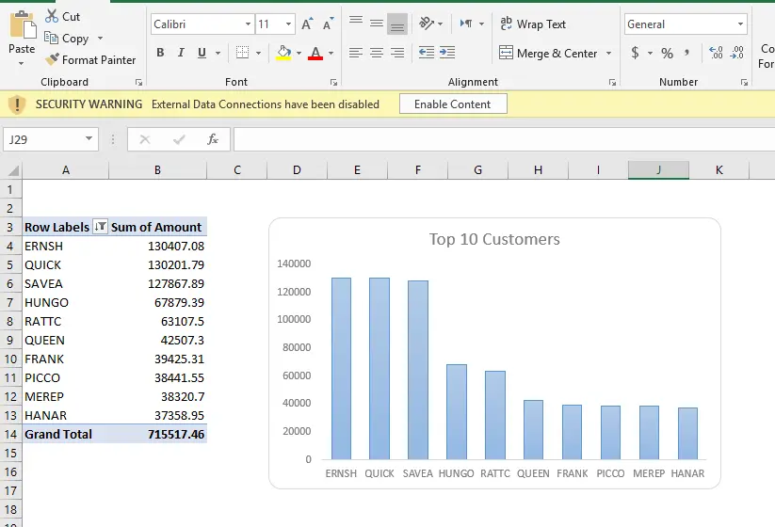This screenshot has height=527, width=775.
Task: Center text horizontally
Action: [x=377, y=53]
